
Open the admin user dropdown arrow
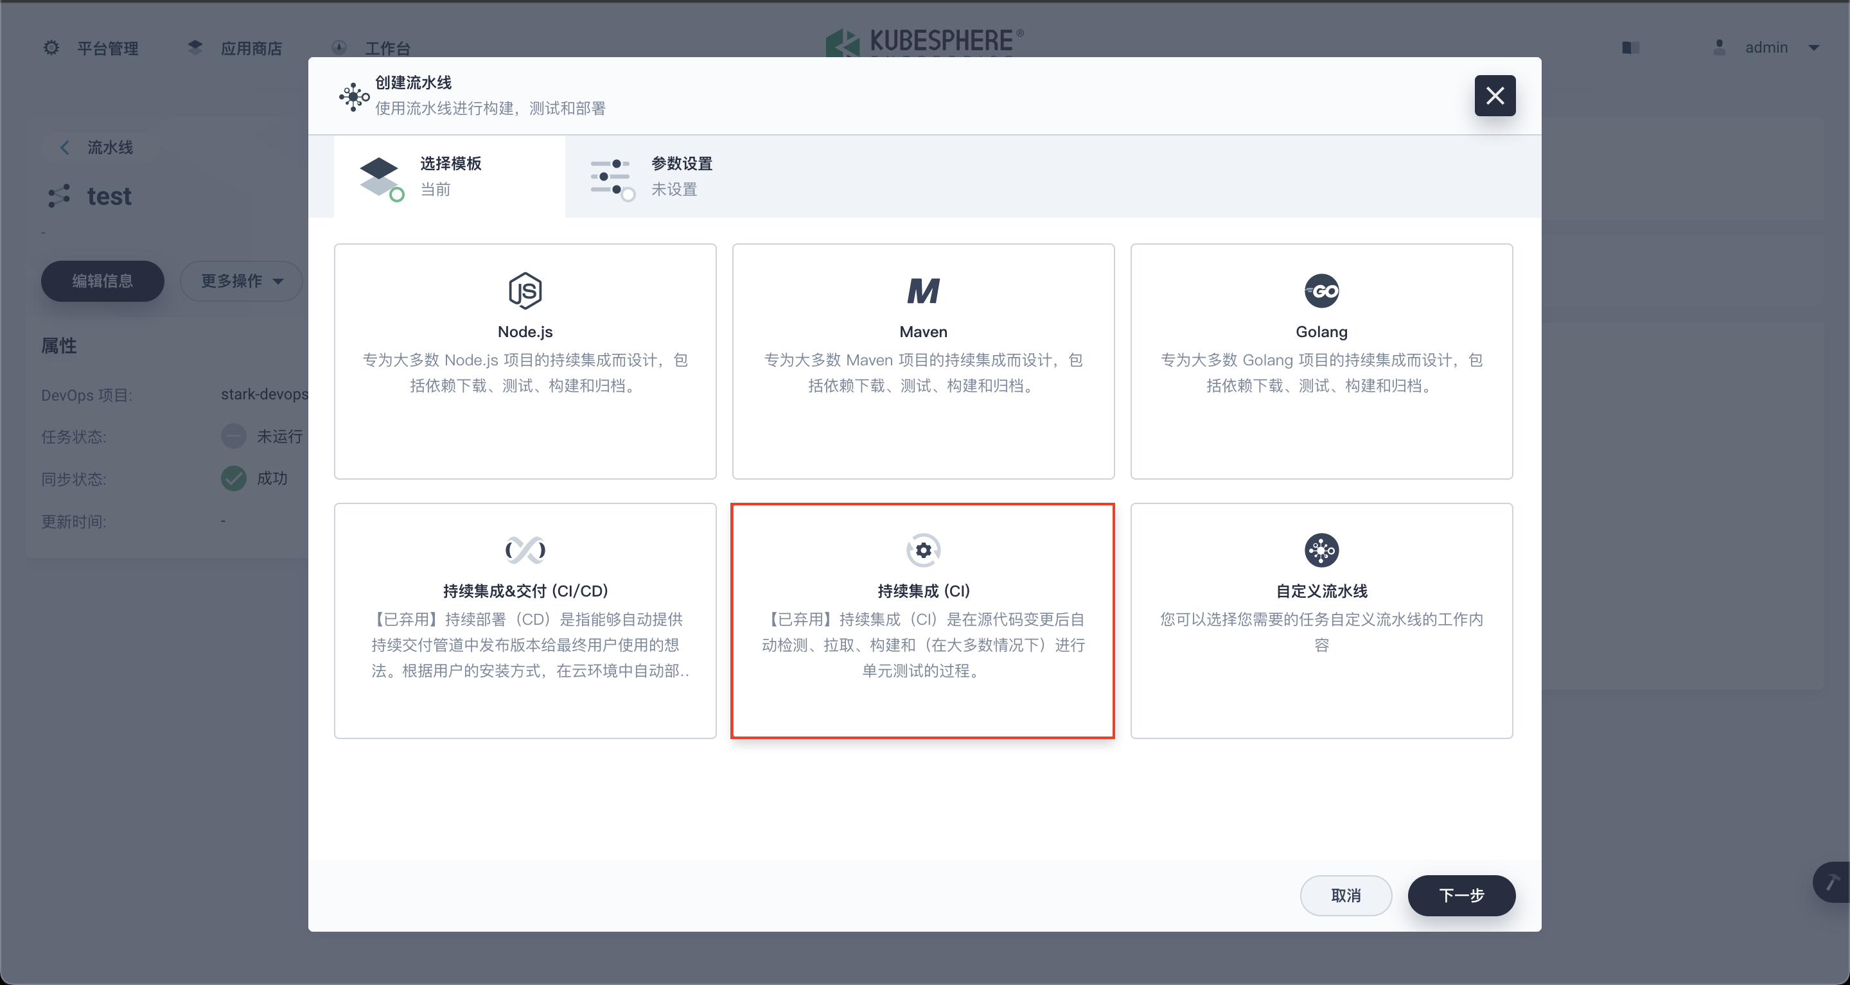pos(1814,48)
